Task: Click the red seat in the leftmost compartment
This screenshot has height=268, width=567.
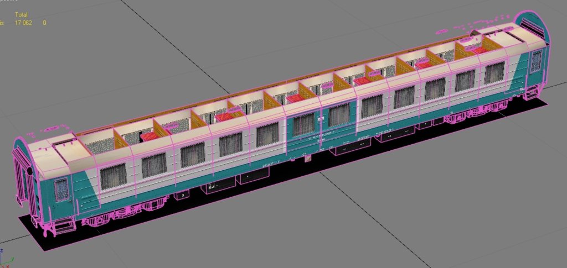Action: pyautogui.click(x=148, y=136)
